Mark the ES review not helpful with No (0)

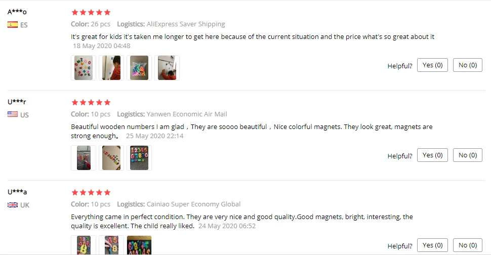pyautogui.click(x=468, y=65)
